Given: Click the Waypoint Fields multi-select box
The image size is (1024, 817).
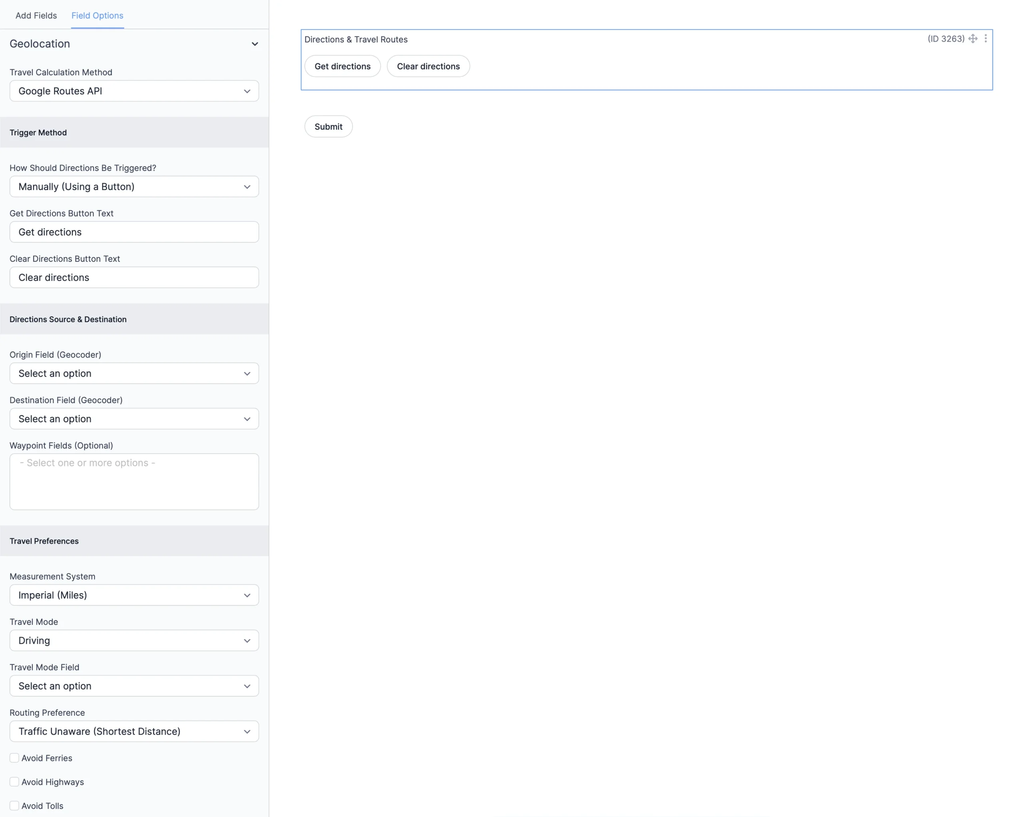Looking at the screenshot, I should [134, 481].
